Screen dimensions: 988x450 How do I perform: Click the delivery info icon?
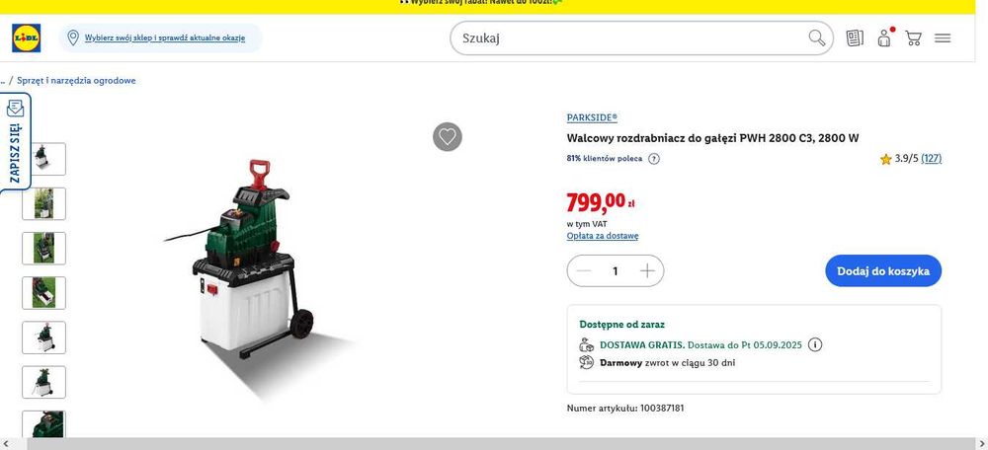click(815, 344)
